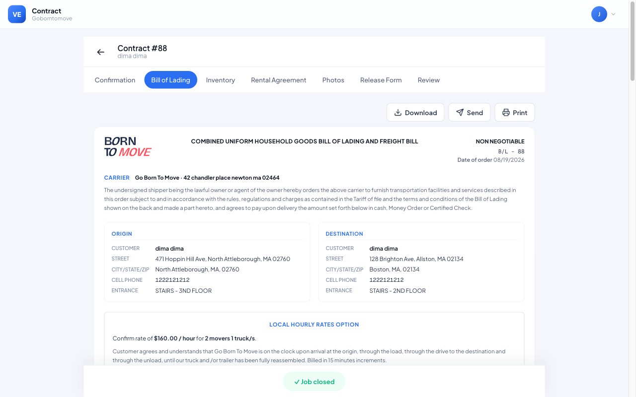
Task: Open the Review tab
Action: [429, 80]
